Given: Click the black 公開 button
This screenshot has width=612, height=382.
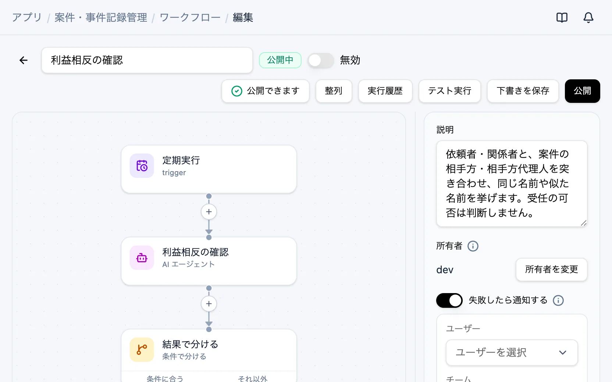Looking at the screenshot, I should 583,91.
